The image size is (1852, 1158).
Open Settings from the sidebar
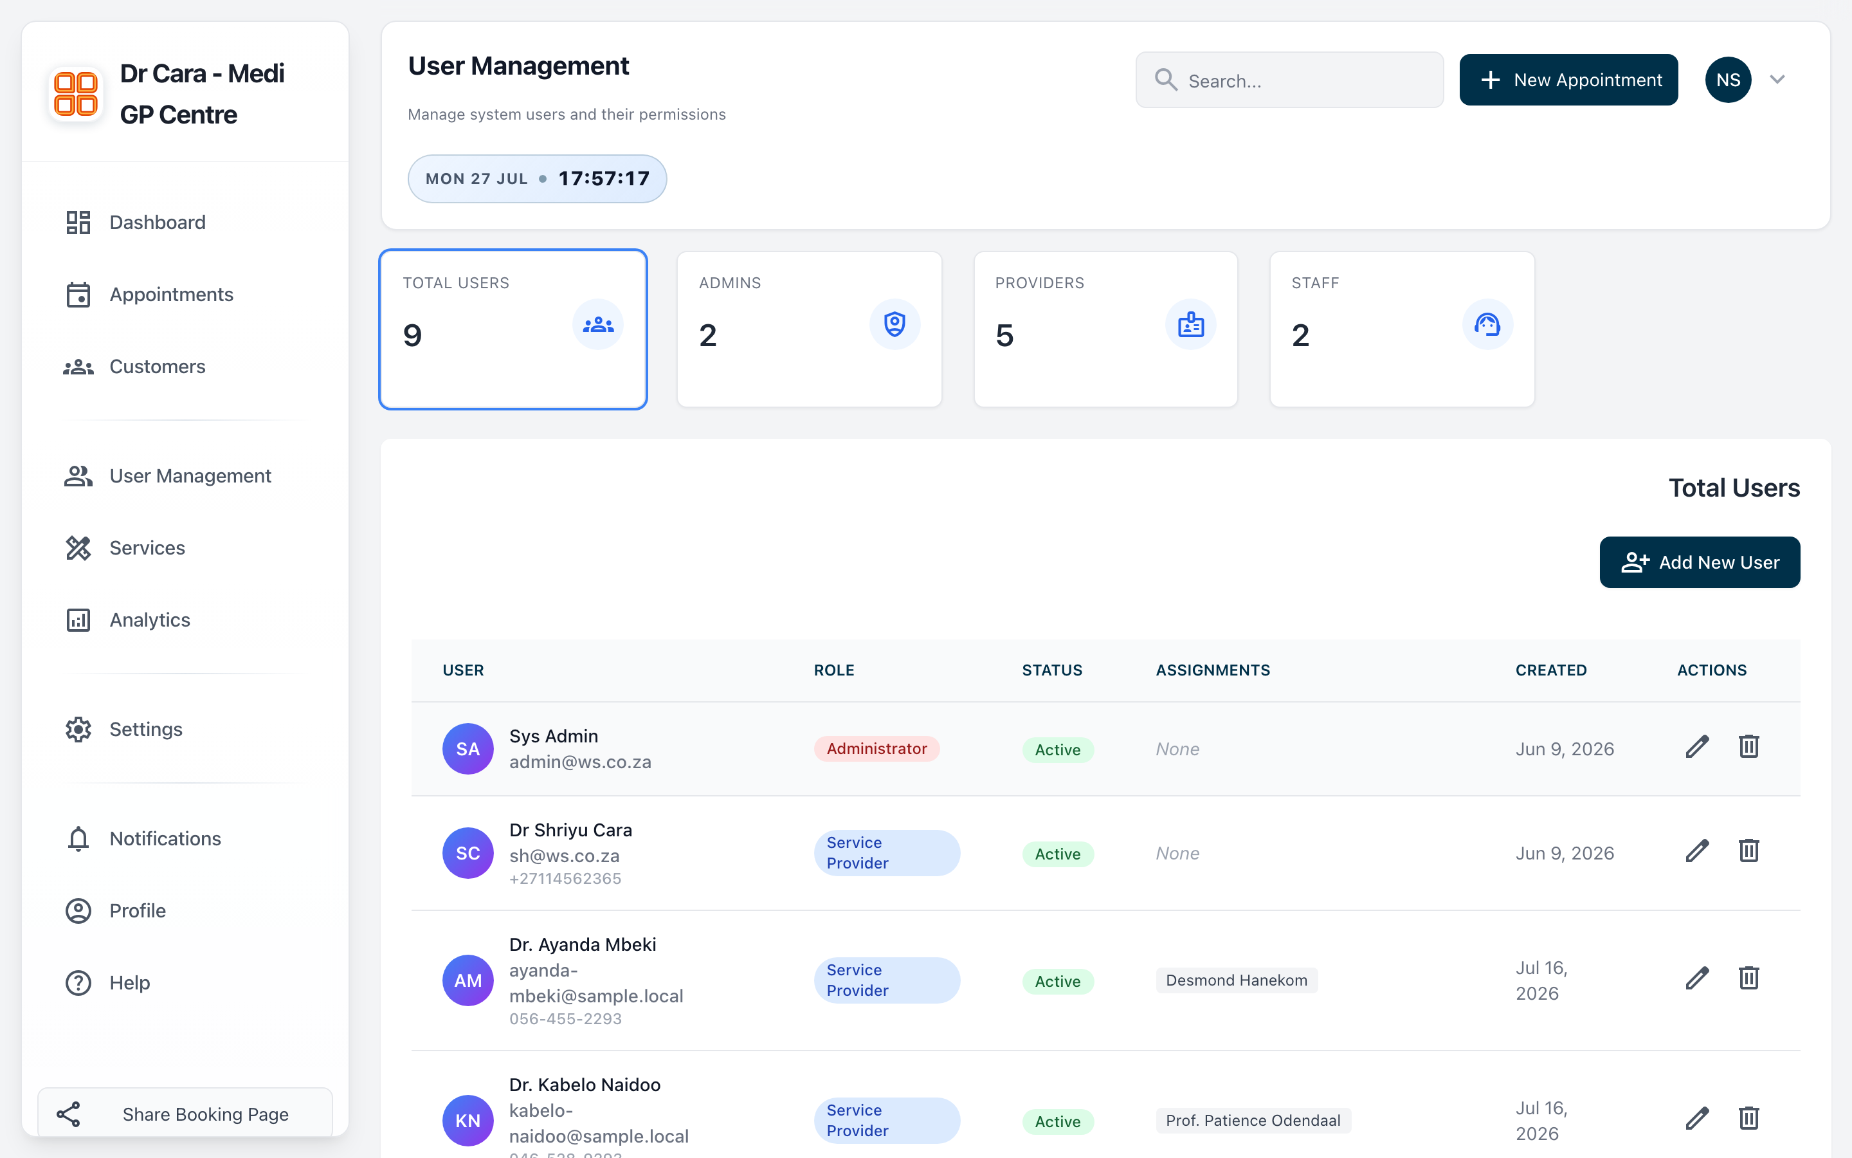[x=185, y=729]
